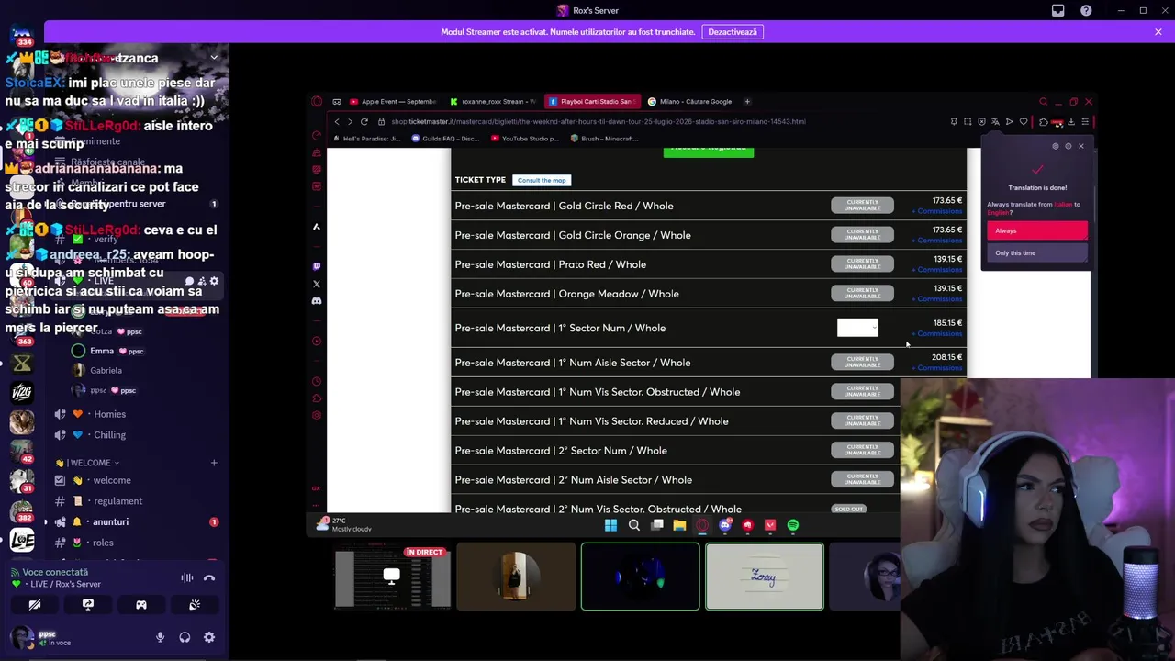
Task: Open X icon in Opera sidebar
Action: point(317,284)
